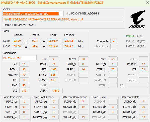Image resolution: width=150 pixels, height=122 pixels.
Task: Click the tWRWR_sg value 21
Action: pos(54,118)
